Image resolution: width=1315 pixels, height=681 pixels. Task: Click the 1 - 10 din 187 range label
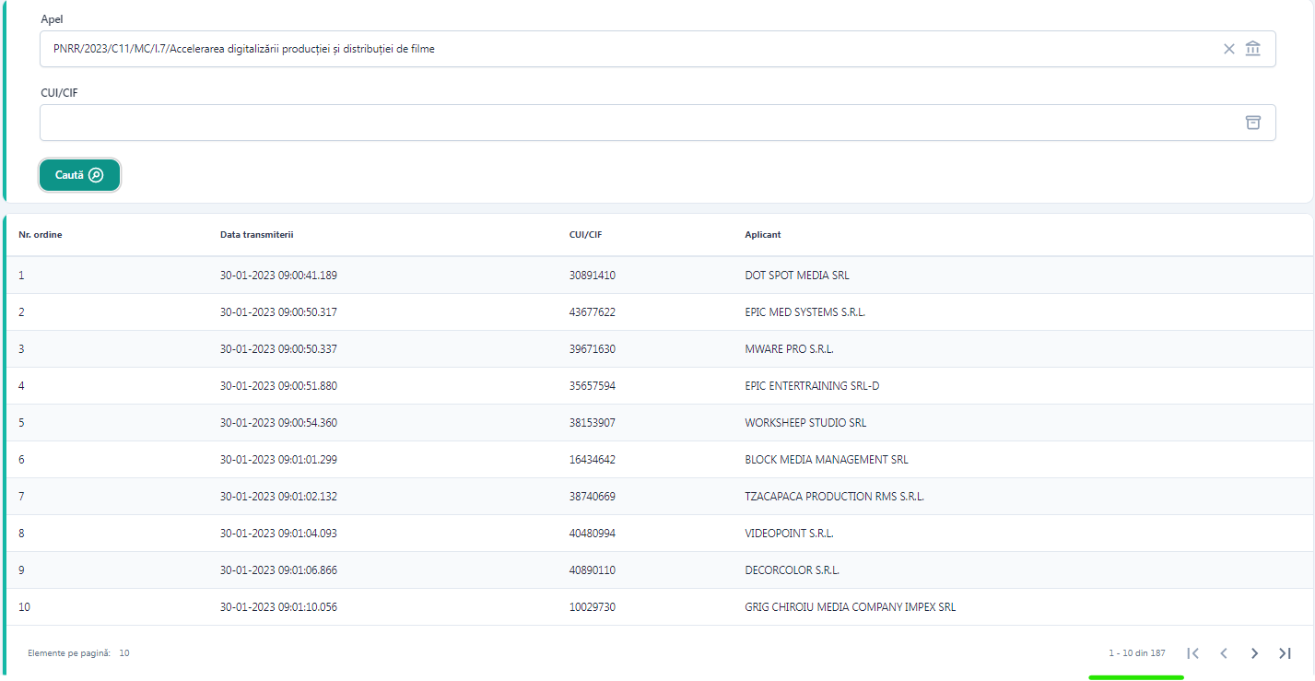tap(1137, 653)
